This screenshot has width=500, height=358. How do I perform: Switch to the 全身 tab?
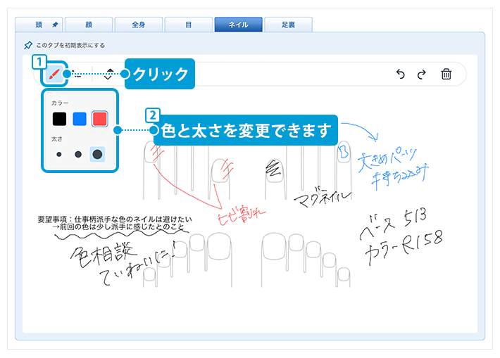tap(138, 25)
